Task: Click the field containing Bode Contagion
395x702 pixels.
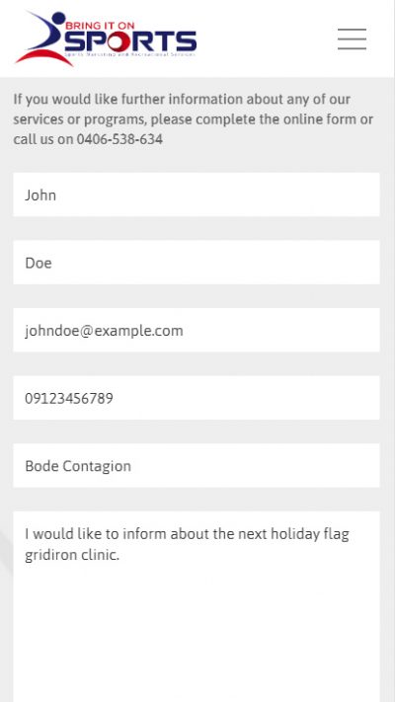Action: click(197, 466)
